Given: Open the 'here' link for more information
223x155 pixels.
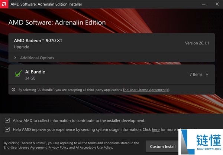Looking at the screenshot, I should (x=156, y=130).
